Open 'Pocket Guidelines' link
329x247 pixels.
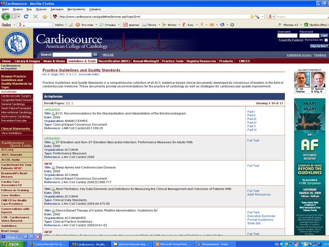(260, 220)
